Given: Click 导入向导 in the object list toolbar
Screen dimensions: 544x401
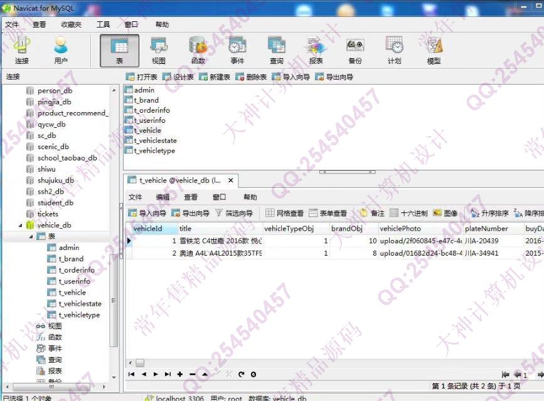Looking at the screenshot, I should [291, 77].
